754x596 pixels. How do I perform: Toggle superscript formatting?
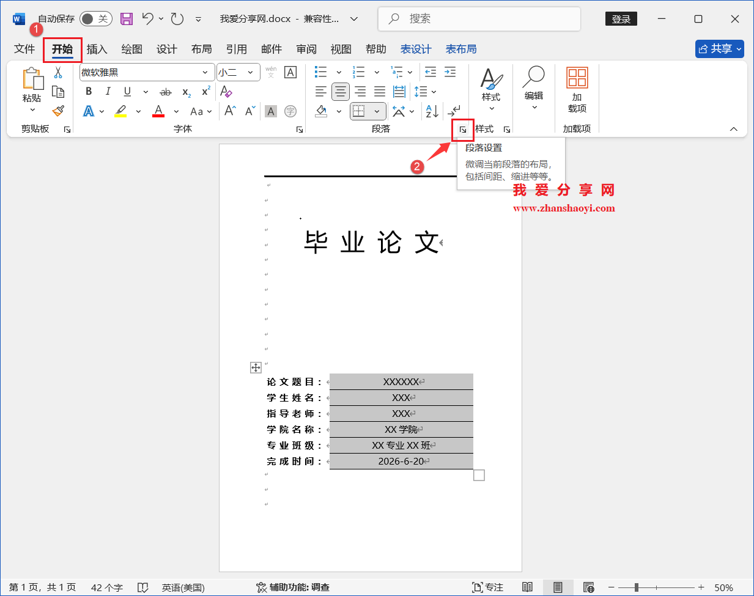tap(206, 92)
